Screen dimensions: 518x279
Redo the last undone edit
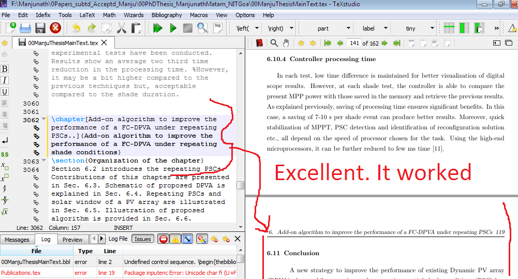point(92,28)
